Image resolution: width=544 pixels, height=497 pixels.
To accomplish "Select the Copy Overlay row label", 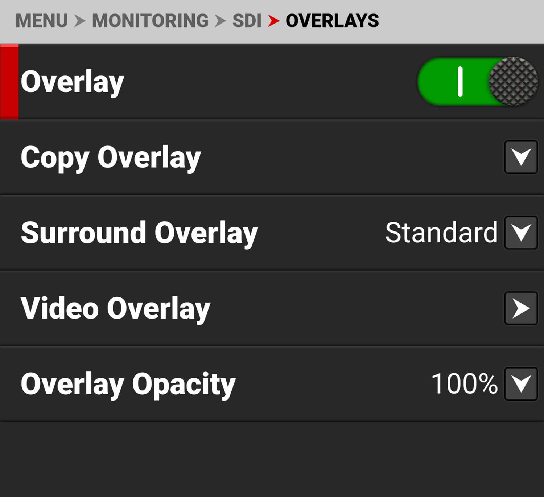I will tap(111, 158).
